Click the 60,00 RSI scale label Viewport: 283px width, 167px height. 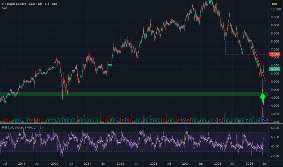coord(275,137)
